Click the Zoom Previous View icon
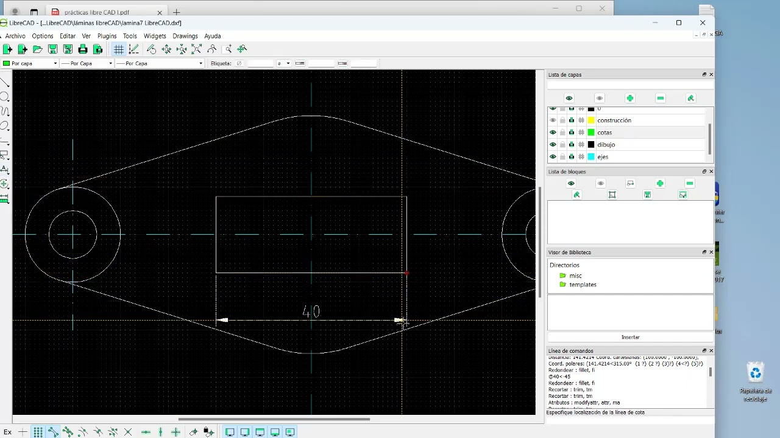The height and width of the screenshot is (438, 780). [212, 49]
